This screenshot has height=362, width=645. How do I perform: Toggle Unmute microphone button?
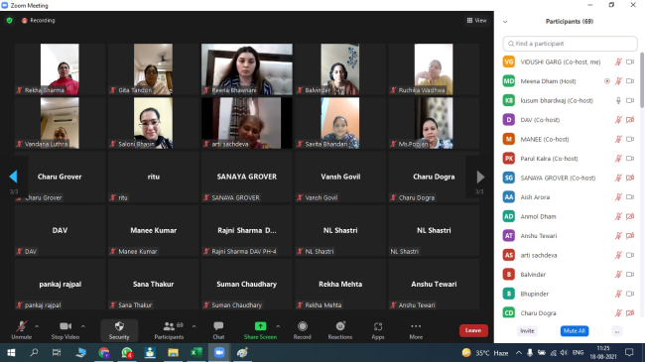coord(22,330)
